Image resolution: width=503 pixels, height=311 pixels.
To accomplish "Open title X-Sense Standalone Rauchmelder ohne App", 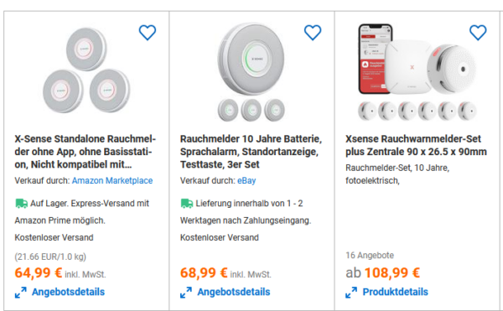I will (85, 152).
